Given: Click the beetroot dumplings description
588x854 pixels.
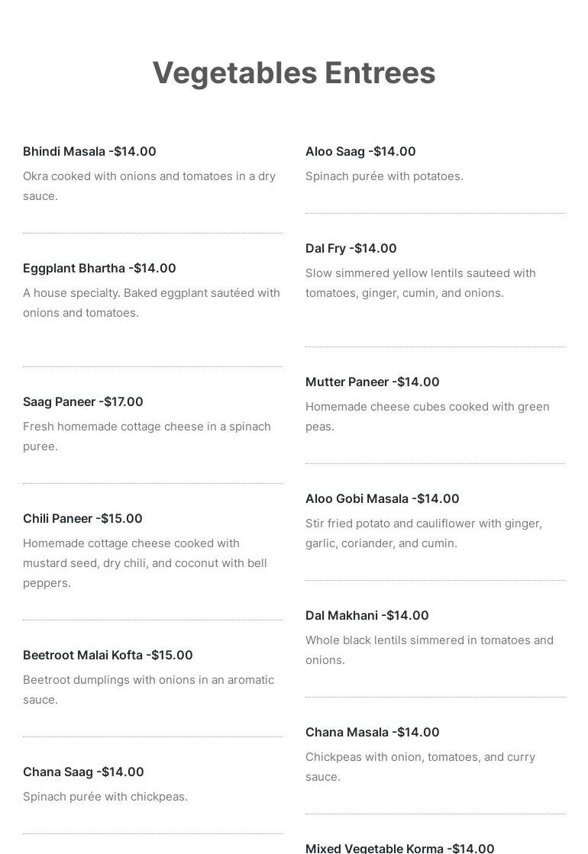Looking at the screenshot, I should (148, 689).
